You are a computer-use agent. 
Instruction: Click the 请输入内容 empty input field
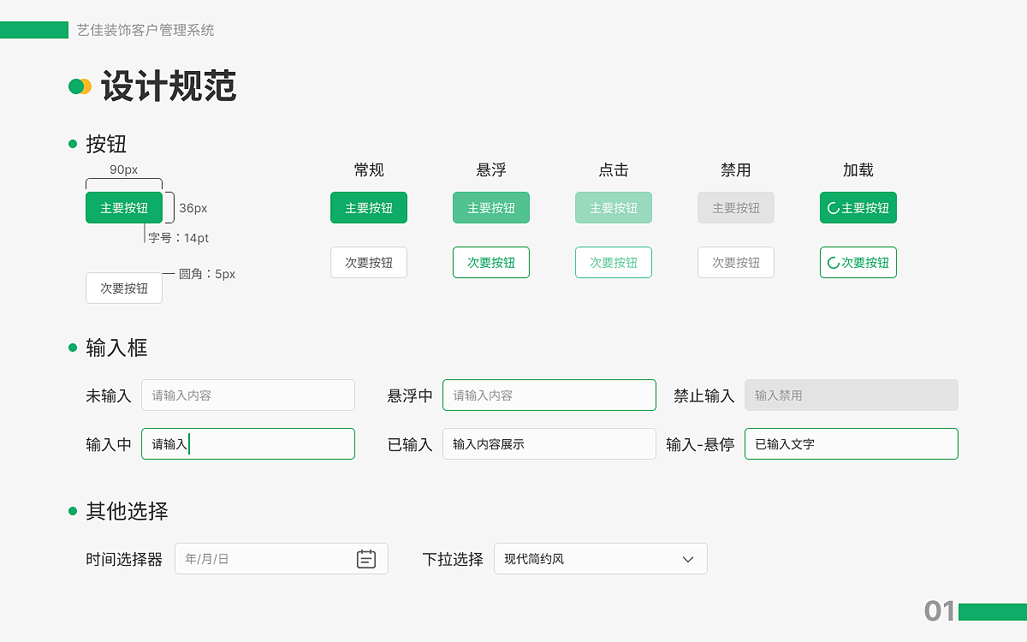248,395
